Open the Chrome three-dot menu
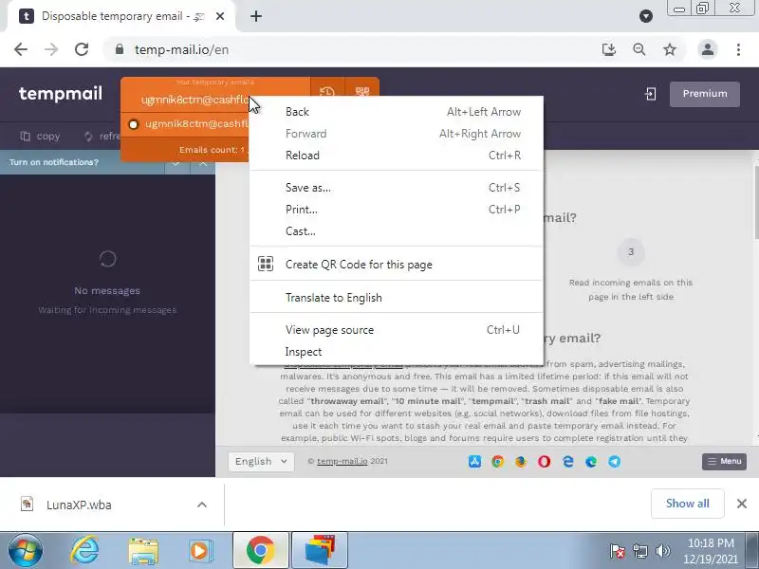 [x=738, y=49]
